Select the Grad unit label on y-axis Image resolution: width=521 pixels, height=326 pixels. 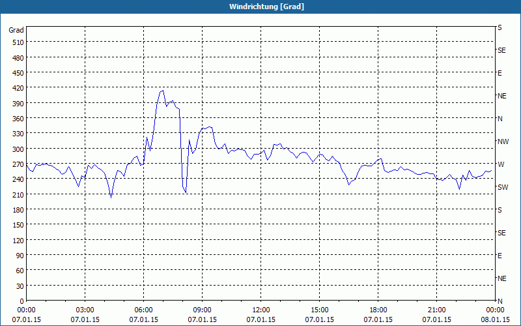point(16,30)
